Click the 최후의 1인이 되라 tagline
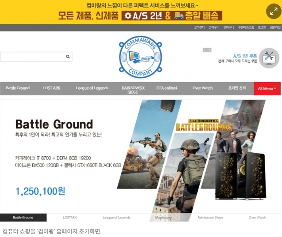This screenshot has height=237, width=282. coord(58,135)
